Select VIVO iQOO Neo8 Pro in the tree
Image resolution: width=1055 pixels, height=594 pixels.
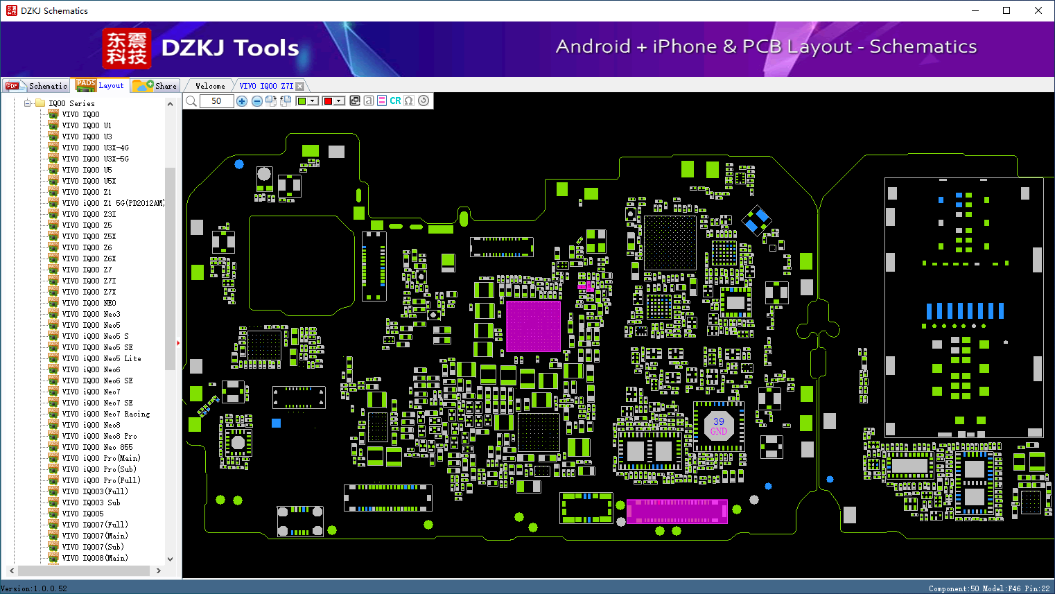[x=99, y=436]
